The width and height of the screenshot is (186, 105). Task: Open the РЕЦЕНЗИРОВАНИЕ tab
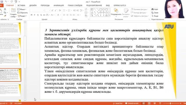tap(94, 5)
